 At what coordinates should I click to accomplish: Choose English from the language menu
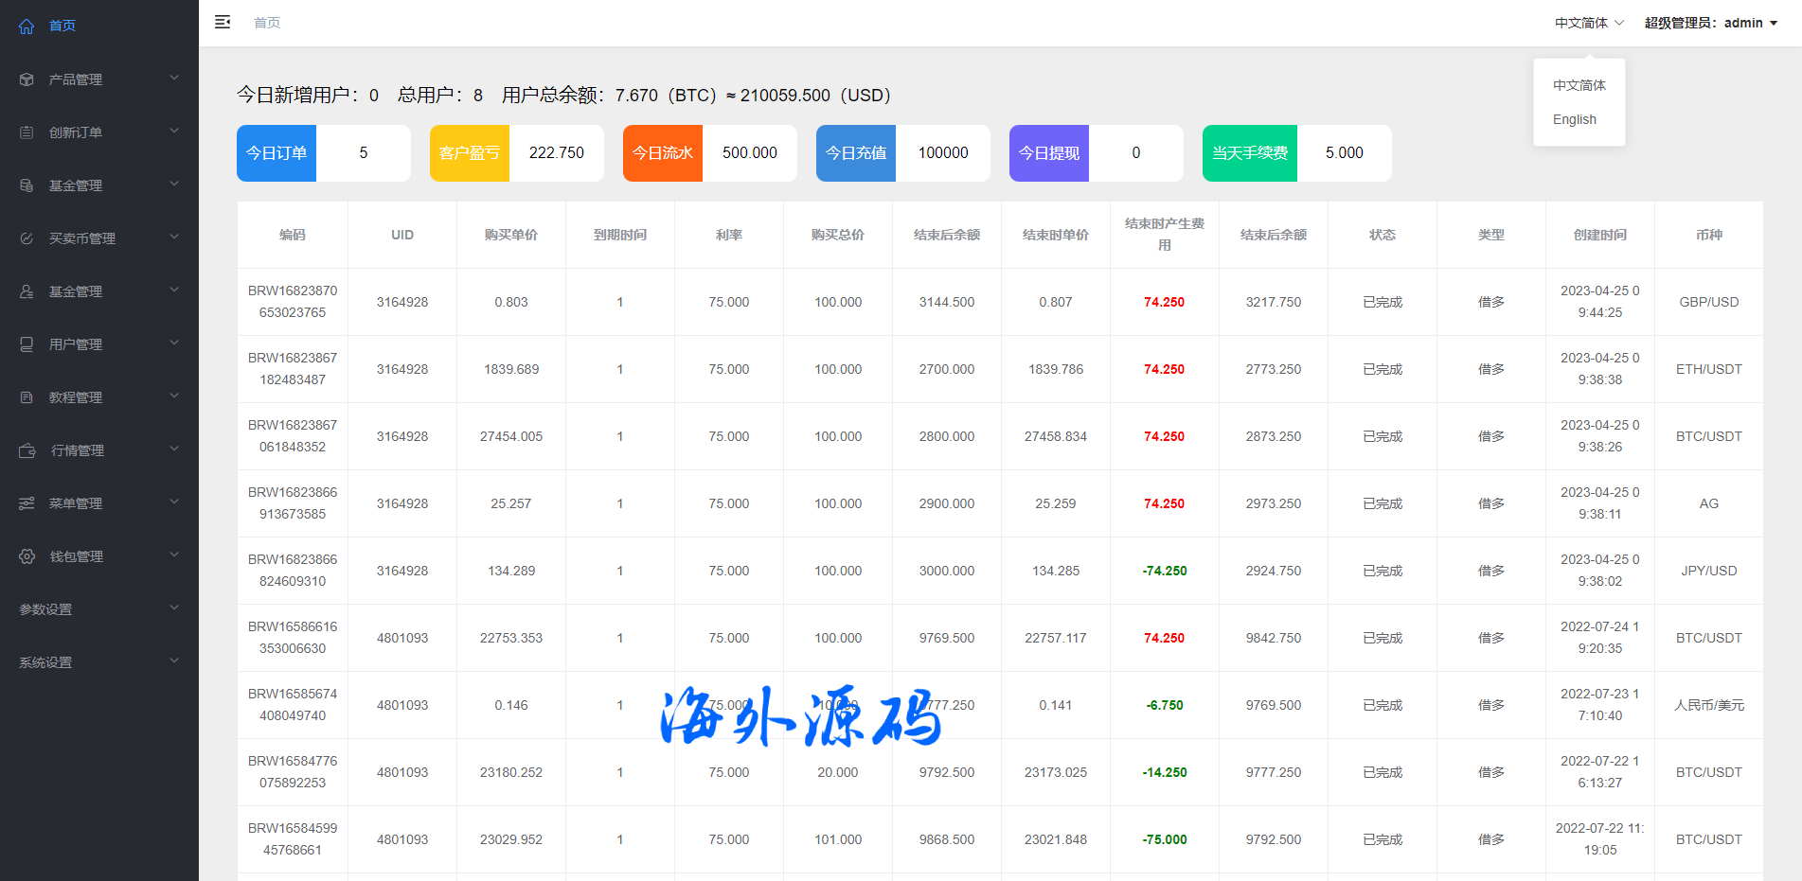[x=1574, y=119]
